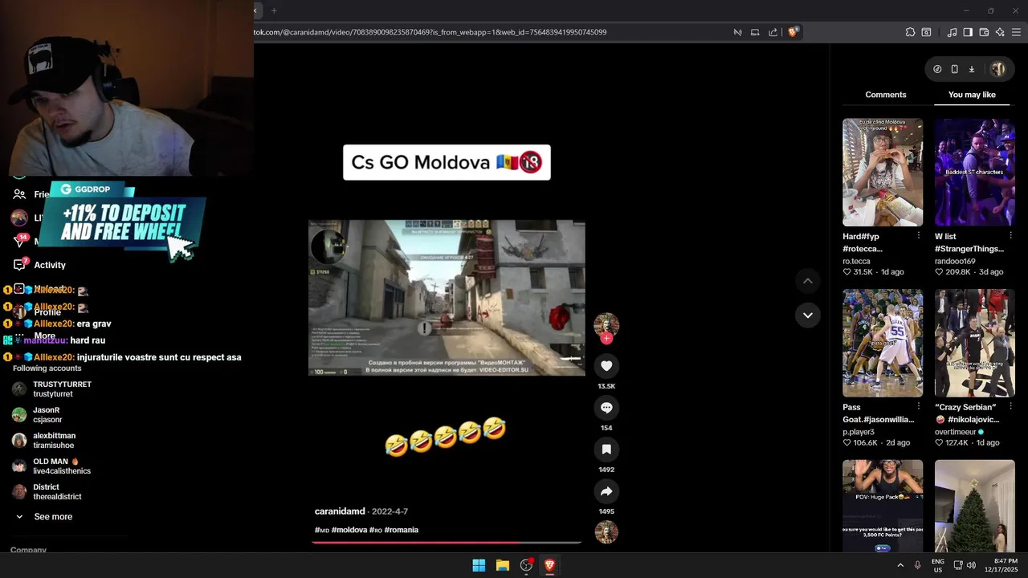The height and width of the screenshot is (578, 1028).
Task: Open the District therealdistrict account
Action: tap(47, 492)
